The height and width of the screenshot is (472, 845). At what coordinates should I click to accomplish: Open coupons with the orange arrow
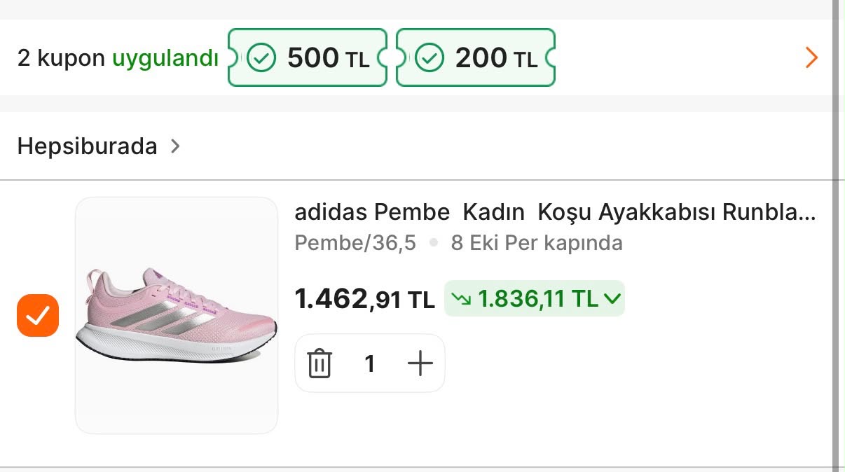811,57
